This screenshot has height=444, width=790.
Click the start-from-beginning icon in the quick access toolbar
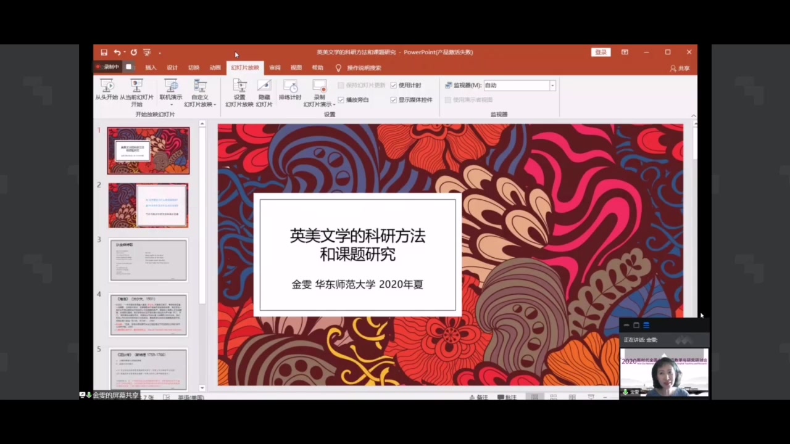(147, 52)
